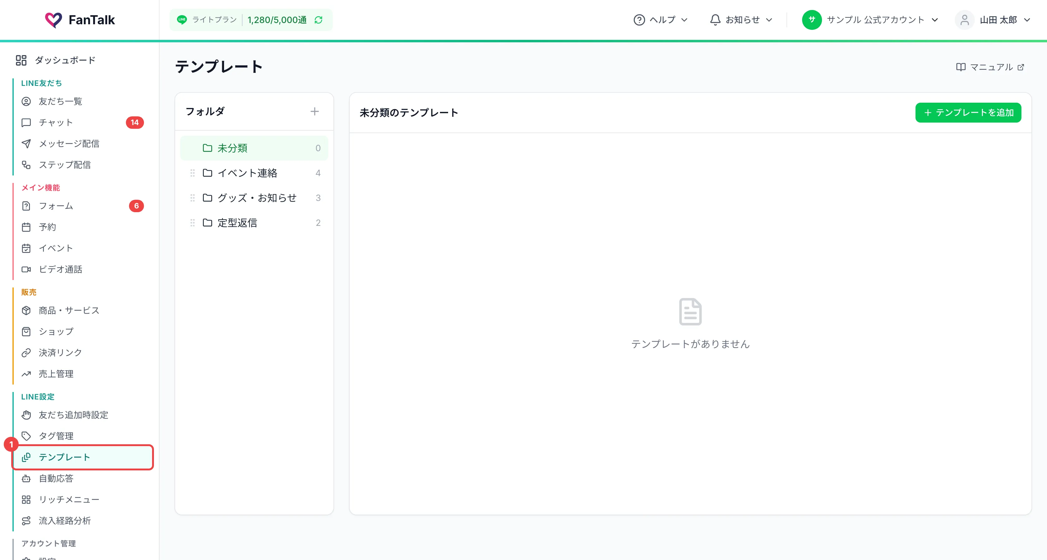Click drag handle of 定型返信 folder
The width and height of the screenshot is (1047, 560).
coord(193,223)
